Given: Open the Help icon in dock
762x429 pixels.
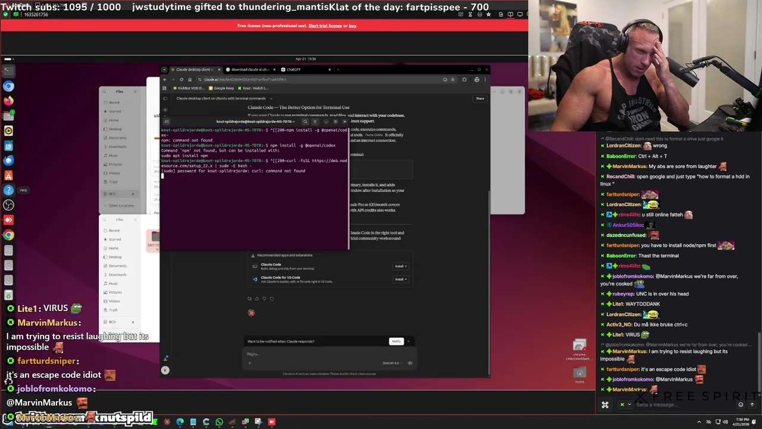Looking at the screenshot, I should click(8, 190).
